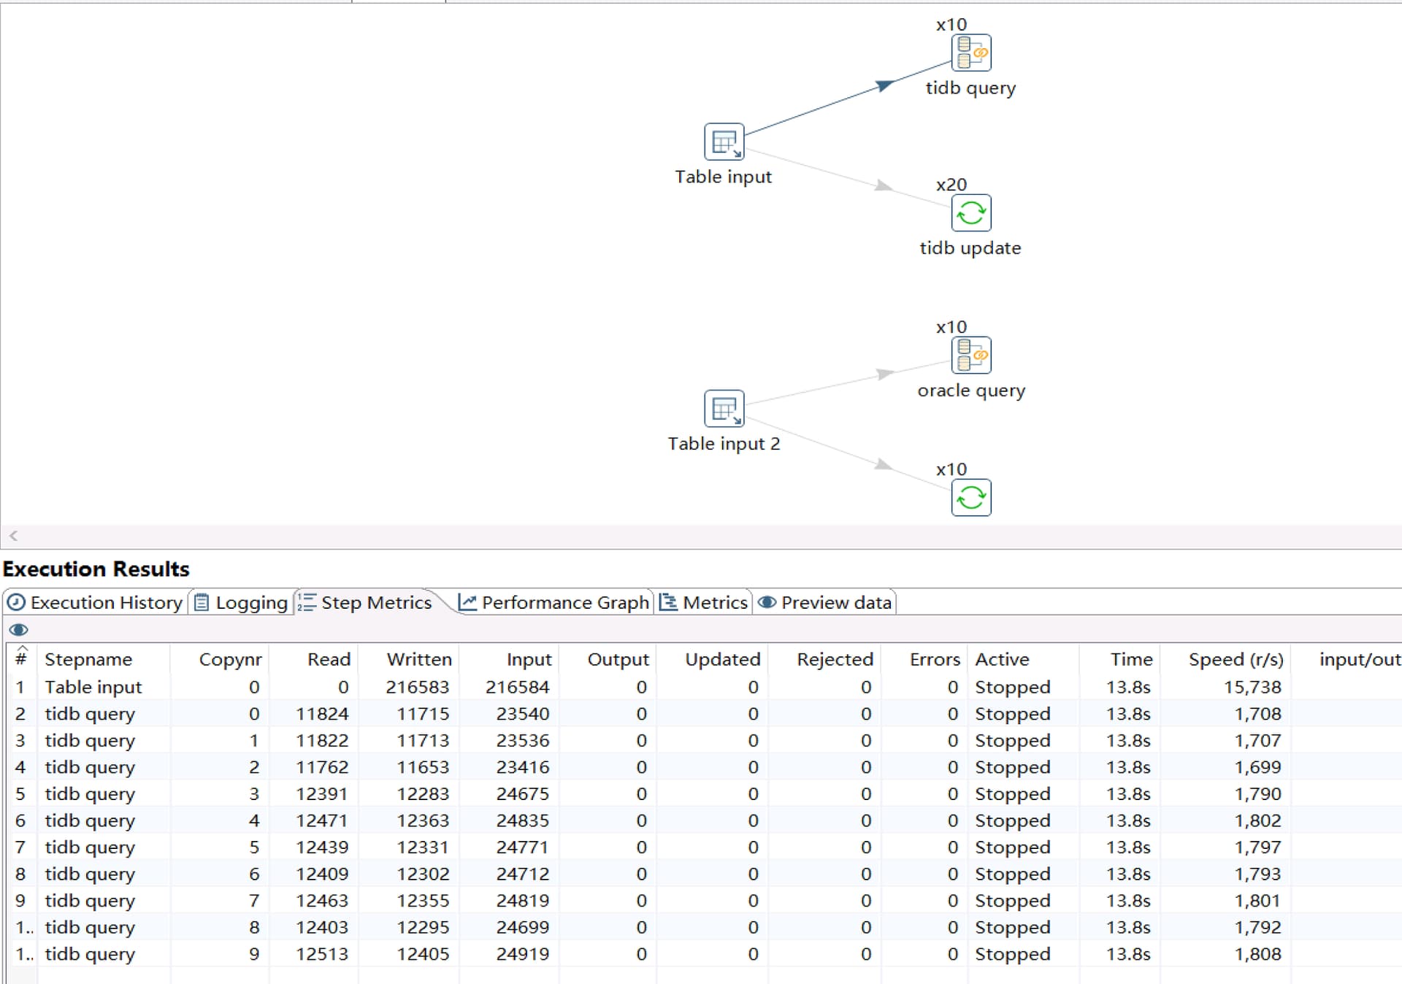Screen dimensions: 1402x984
Task: Click the arrow hop toward tidb query
Action: click(884, 86)
